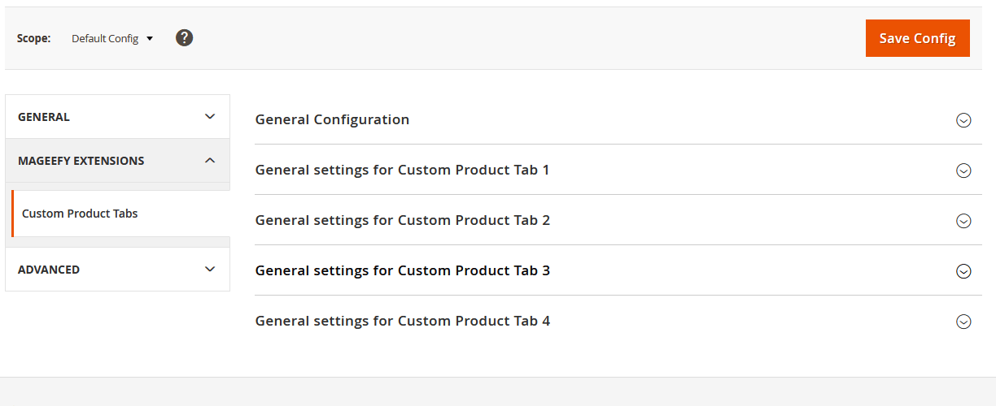The image size is (996, 406).
Task: Click circle arrow icon for Custom Product Tab 1
Action: (x=963, y=171)
